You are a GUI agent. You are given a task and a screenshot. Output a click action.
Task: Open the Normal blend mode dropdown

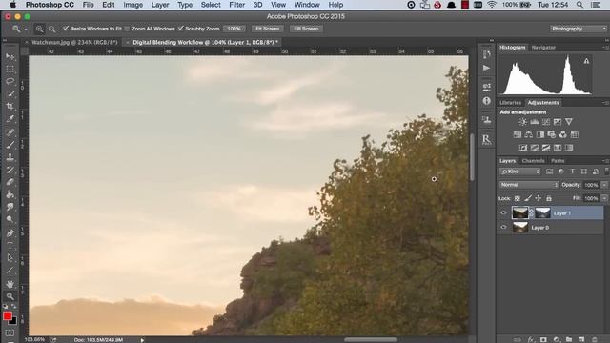coord(529,185)
